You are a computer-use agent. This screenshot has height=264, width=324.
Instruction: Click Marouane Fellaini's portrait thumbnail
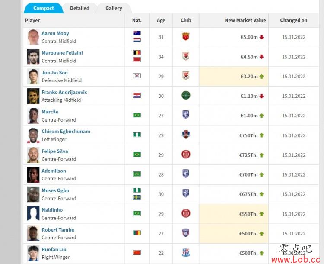tap(33, 57)
